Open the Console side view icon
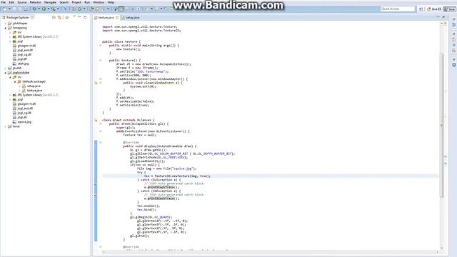457x257 pixels. (x=454, y=65)
